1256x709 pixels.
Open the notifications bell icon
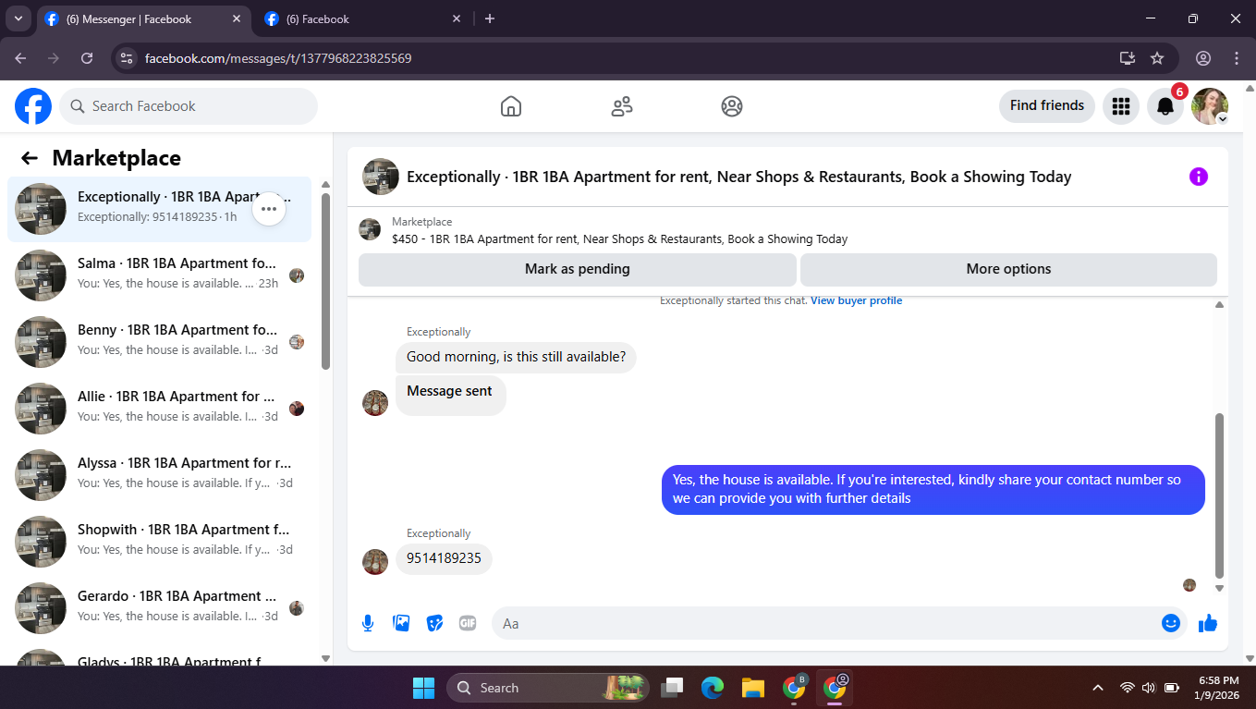(1165, 106)
